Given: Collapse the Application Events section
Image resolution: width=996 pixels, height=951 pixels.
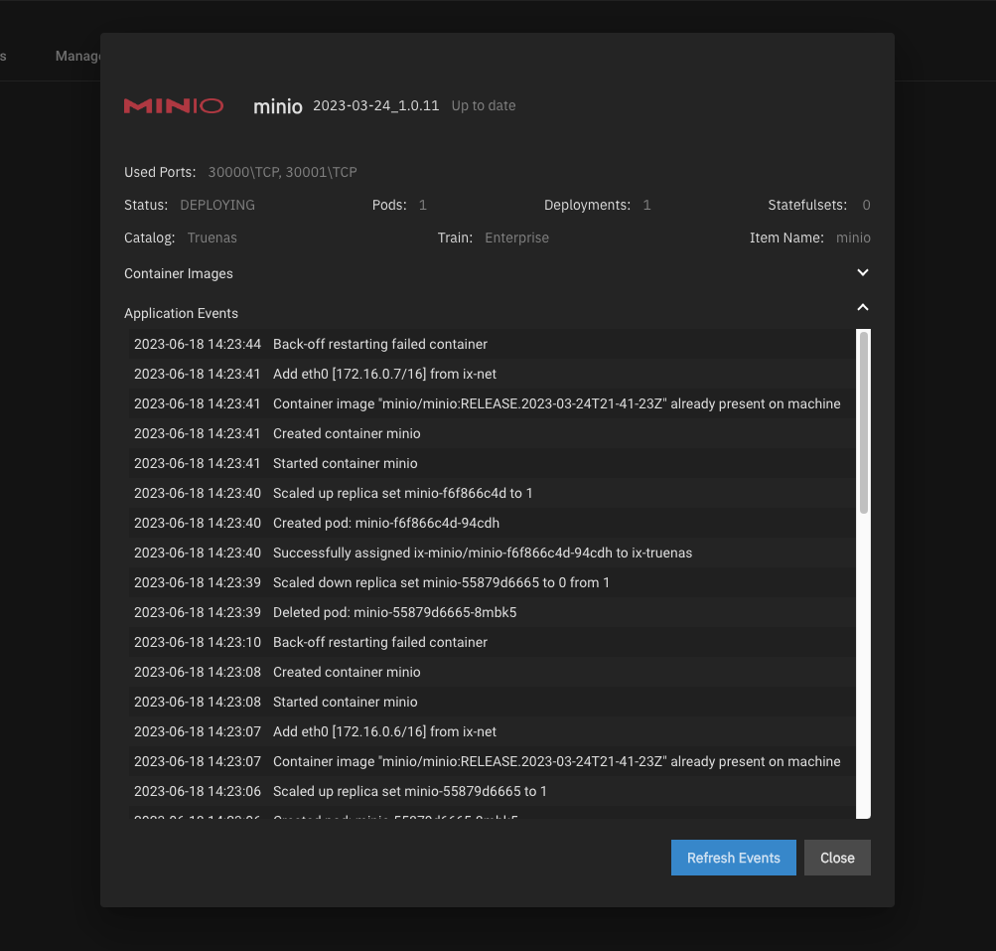Looking at the screenshot, I should point(862,308).
